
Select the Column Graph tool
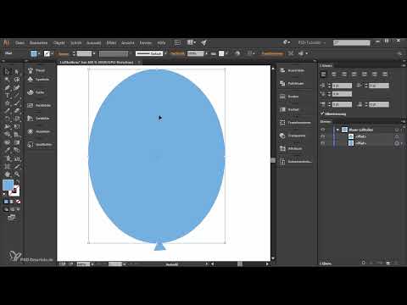click(x=17, y=158)
